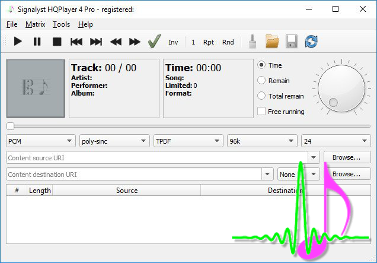
Task: Toggle the Rpt repeat button
Action: [x=208, y=42]
